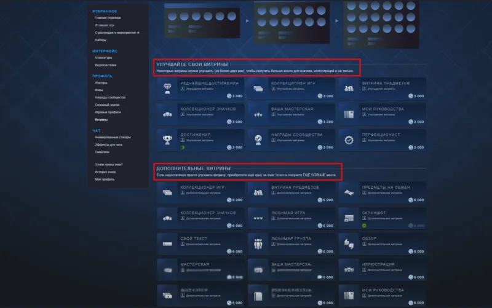
Task: Open Фоны sidebar item
Action: pyautogui.click(x=99, y=90)
